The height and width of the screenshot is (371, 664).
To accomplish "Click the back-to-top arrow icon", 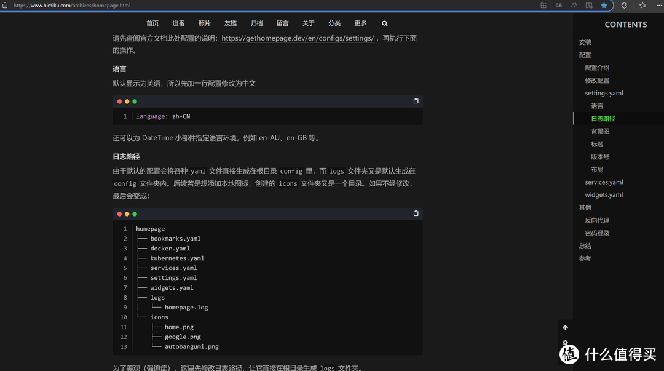I will [565, 327].
